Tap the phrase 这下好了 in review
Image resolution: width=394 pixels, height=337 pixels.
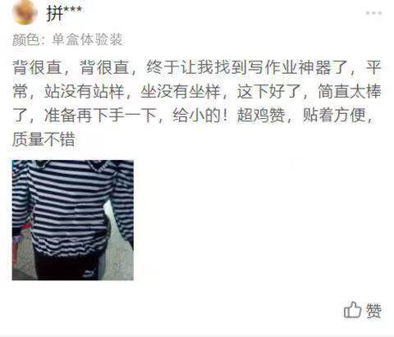click(x=269, y=91)
